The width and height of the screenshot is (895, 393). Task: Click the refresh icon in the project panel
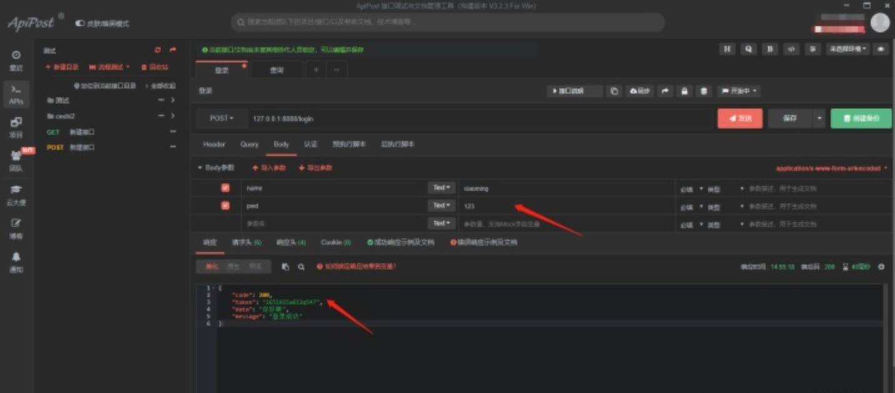point(157,51)
